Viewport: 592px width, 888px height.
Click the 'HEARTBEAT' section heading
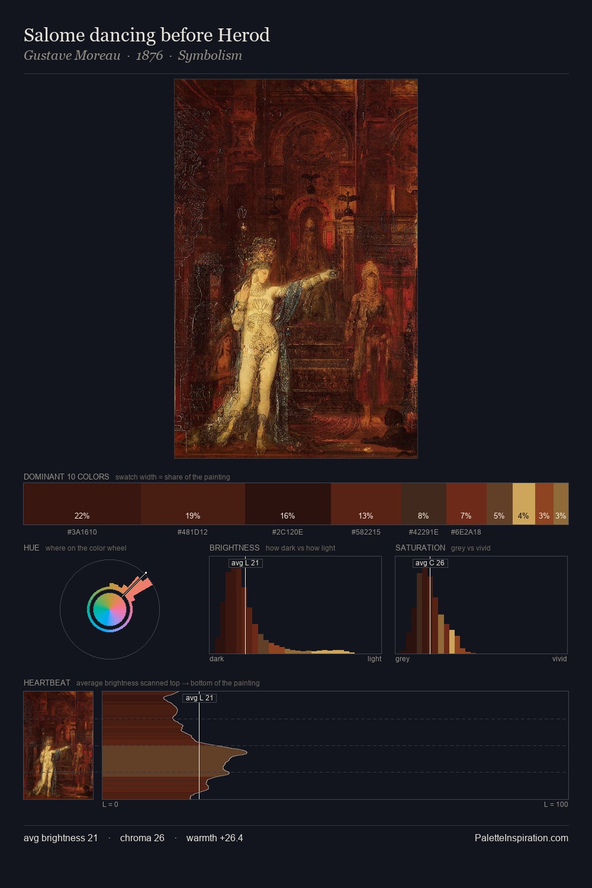(47, 683)
